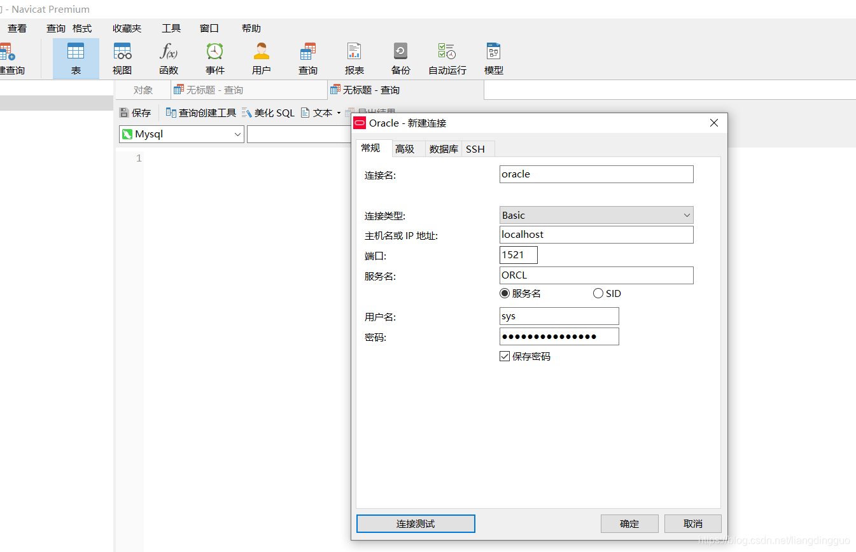This screenshot has height=552, width=856.
Task: Open the Backup (备份) toolbar icon
Action: pyautogui.click(x=401, y=59)
